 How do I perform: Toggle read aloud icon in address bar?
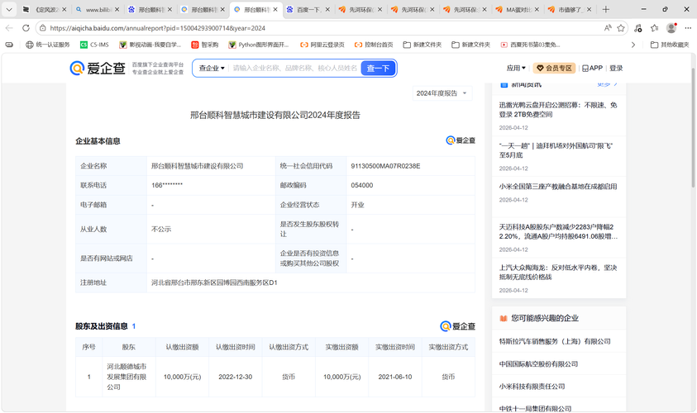[608, 28]
